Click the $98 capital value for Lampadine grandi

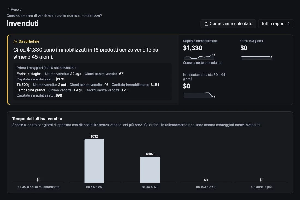(x=59, y=95)
